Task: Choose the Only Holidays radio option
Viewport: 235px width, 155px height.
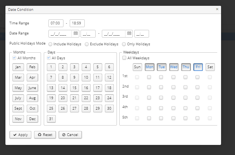Action: click(x=124, y=44)
